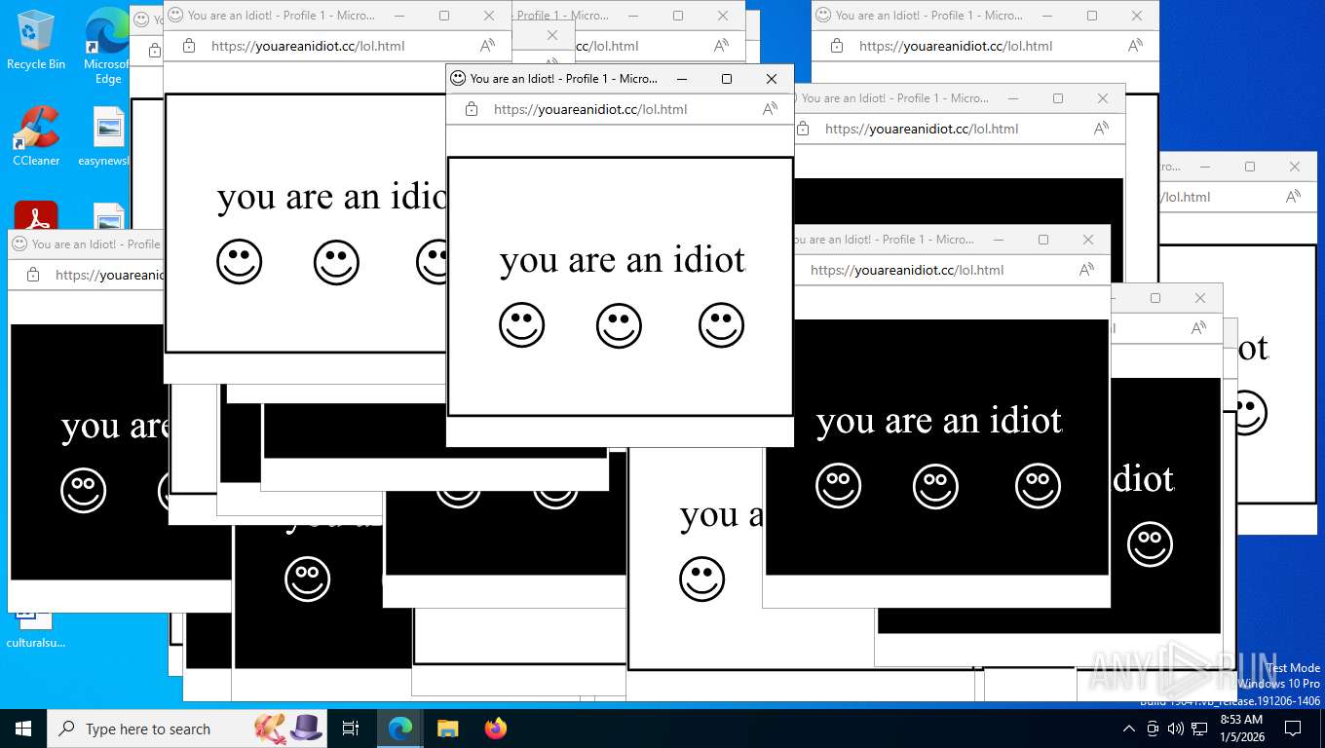The width and height of the screenshot is (1325, 748).
Task: Open the Microsoft Edge desktop shortcut
Action: (x=107, y=46)
